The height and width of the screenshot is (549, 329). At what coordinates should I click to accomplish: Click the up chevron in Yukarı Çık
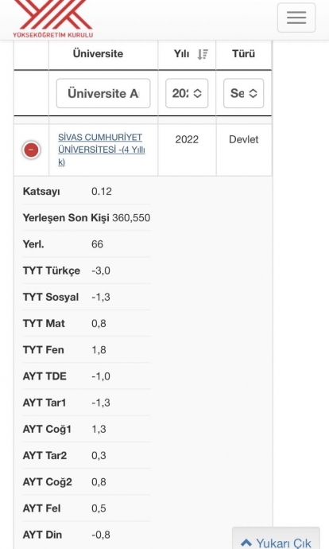click(x=246, y=543)
